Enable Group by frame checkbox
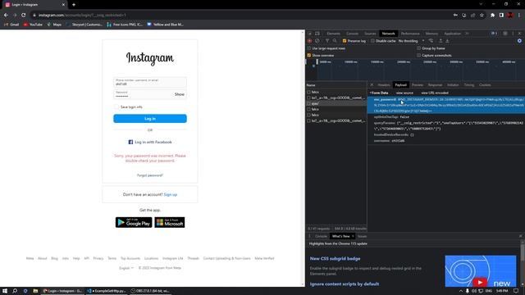The height and width of the screenshot is (295, 525). pos(418,48)
